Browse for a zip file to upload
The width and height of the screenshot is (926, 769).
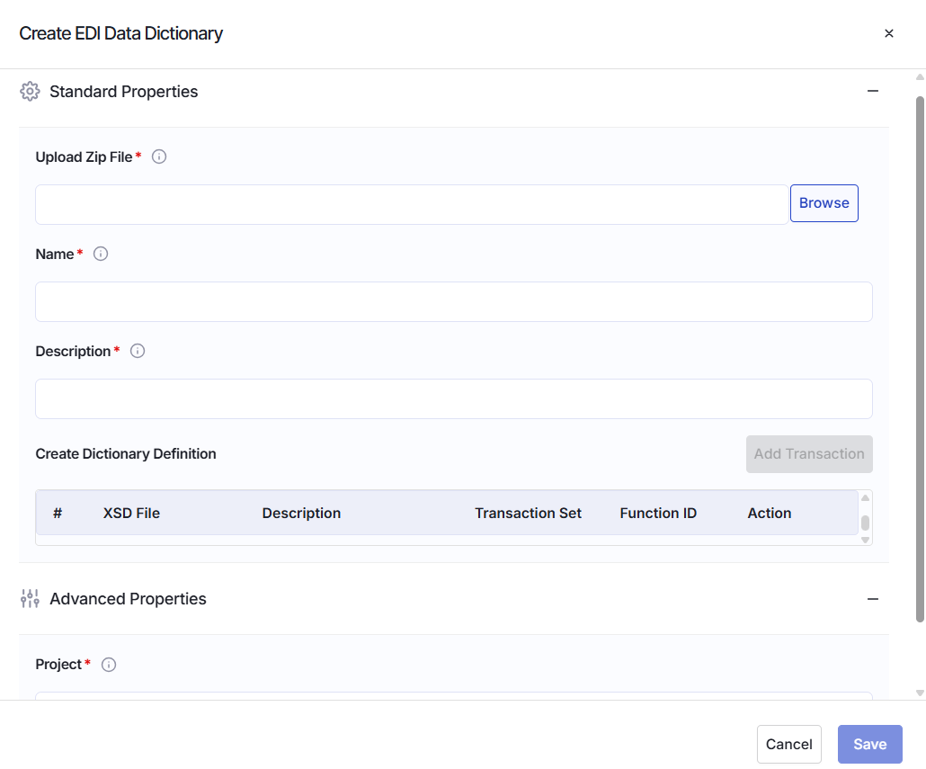[x=824, y=203]
